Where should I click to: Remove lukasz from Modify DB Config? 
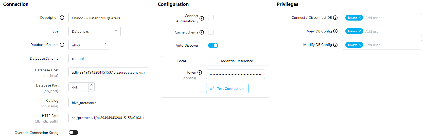click(x=360, y=45)
